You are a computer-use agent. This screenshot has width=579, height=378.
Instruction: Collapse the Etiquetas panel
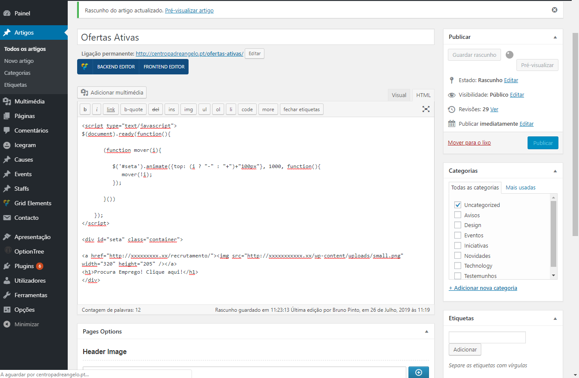(555, 319)
